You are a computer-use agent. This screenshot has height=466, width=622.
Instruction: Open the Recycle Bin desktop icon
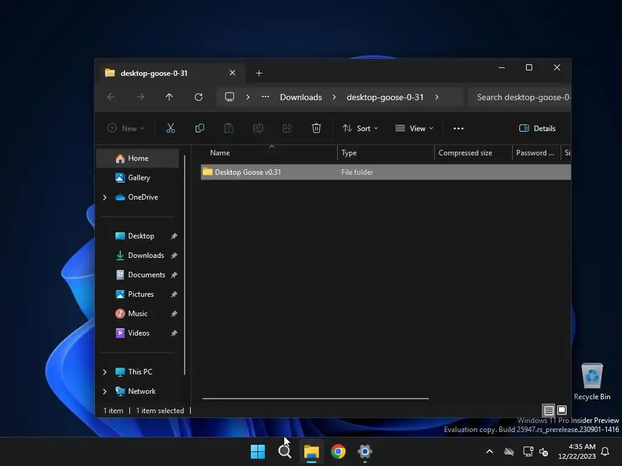tap(592, 381)
